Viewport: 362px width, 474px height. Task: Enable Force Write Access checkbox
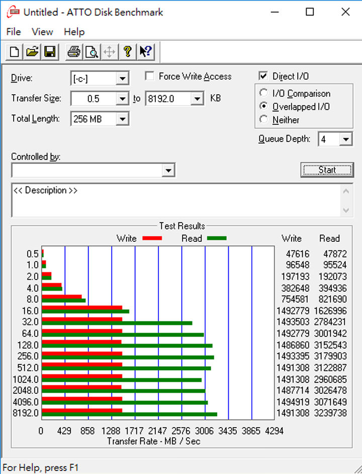(149, 76)
